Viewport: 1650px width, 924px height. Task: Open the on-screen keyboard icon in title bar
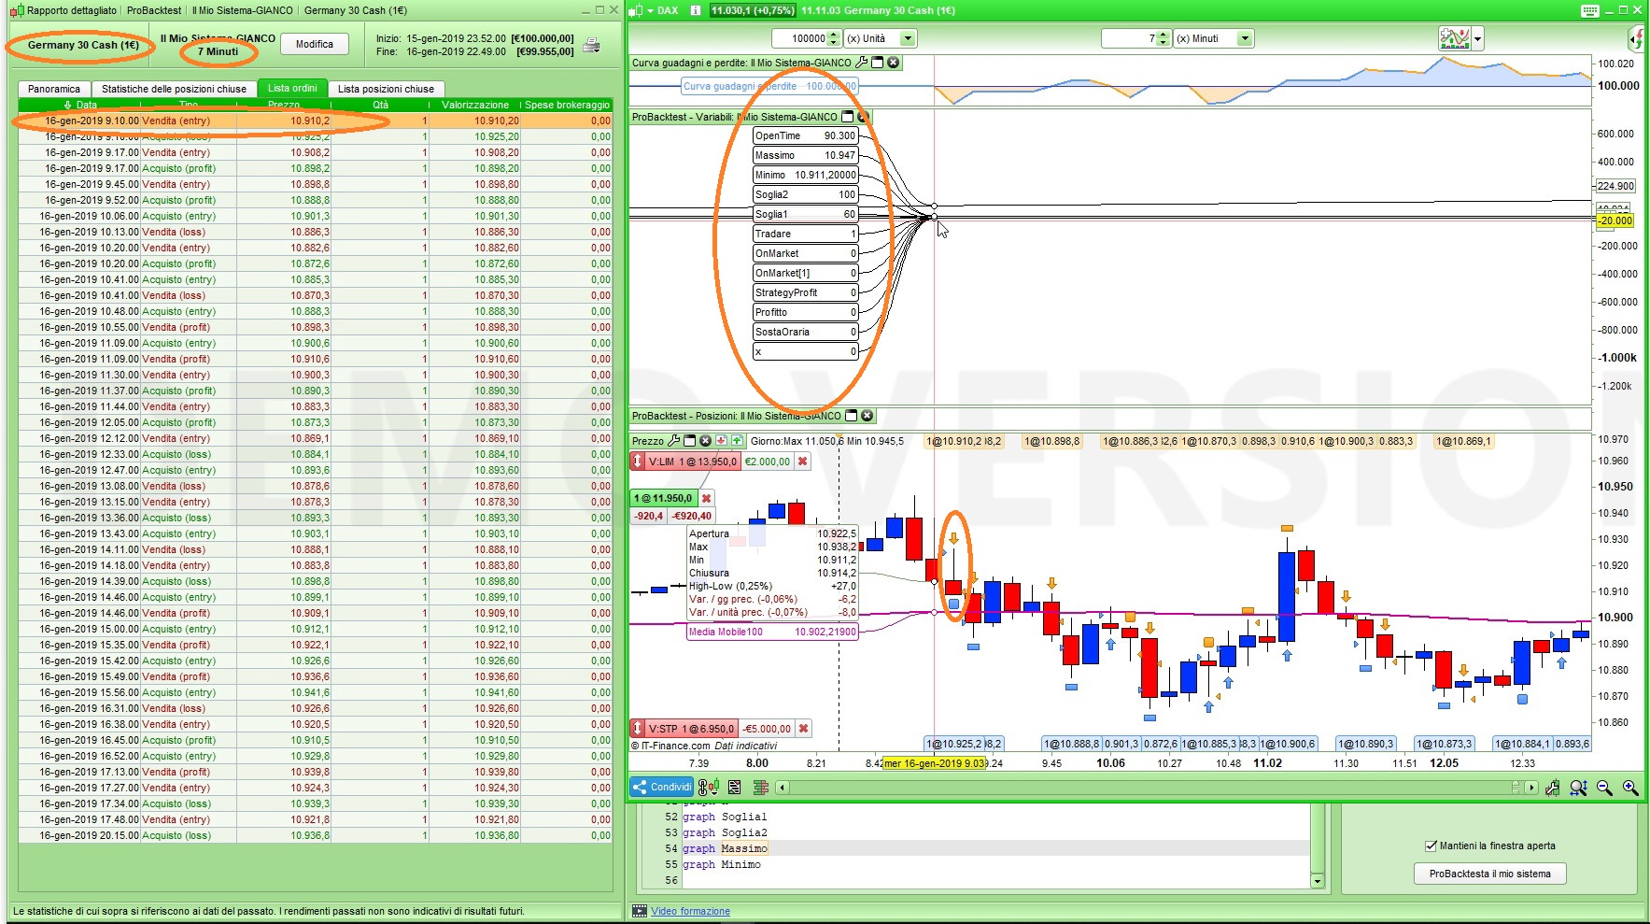click(x=1590, y=10)
